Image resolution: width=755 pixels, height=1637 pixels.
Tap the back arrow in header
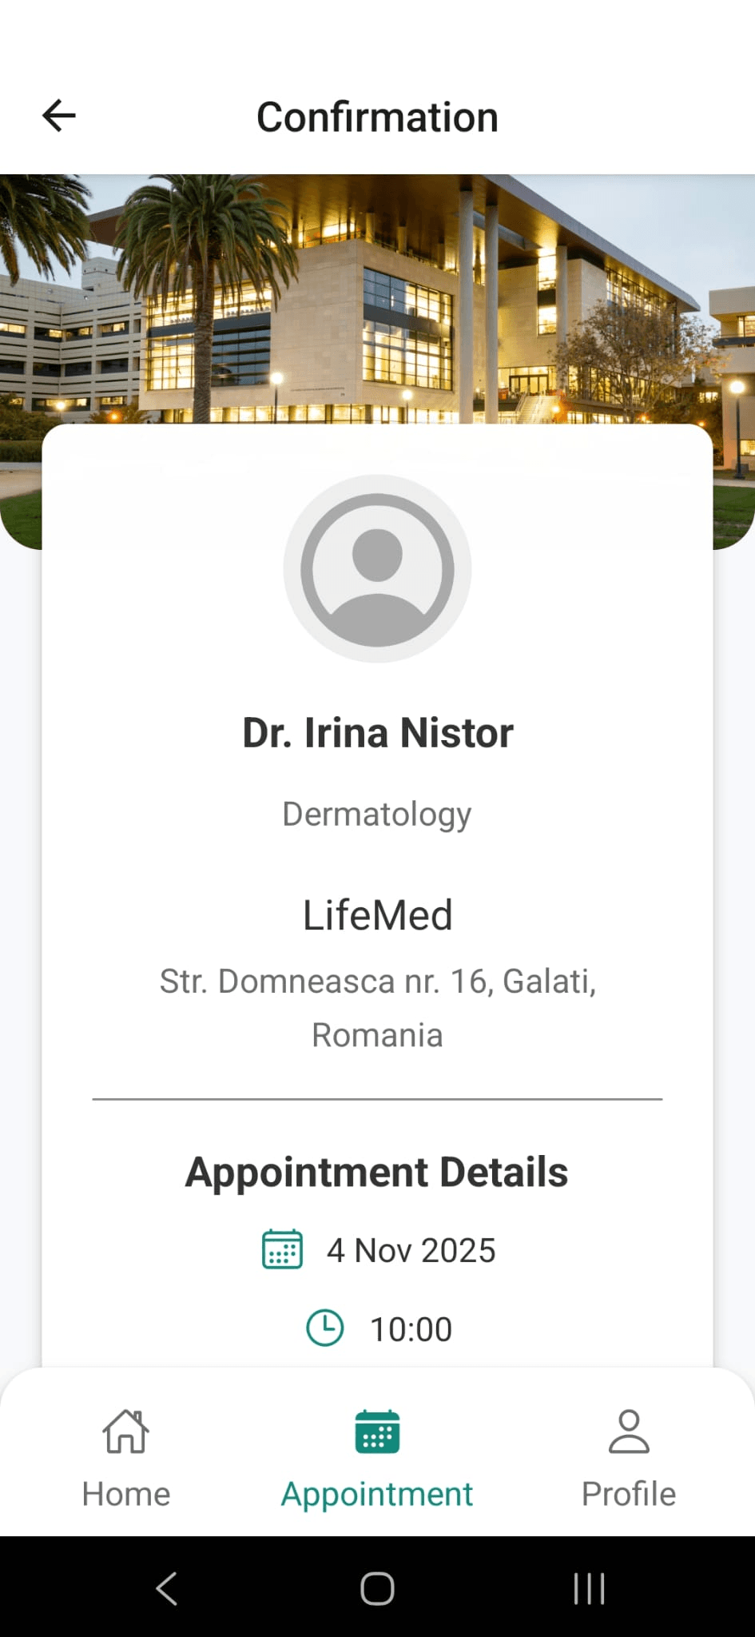point(59,116)
